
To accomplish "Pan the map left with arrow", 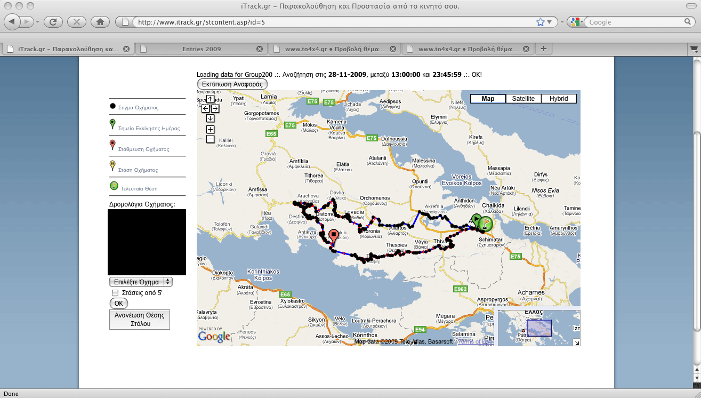I will tap(206, 109).
